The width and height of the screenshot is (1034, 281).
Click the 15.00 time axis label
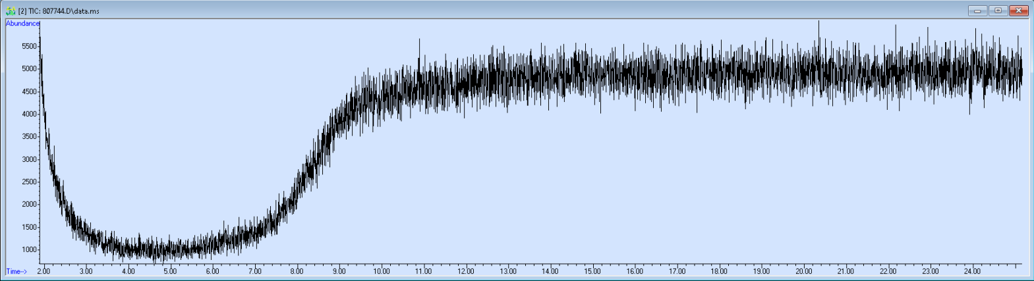click(x=592, y=271)
